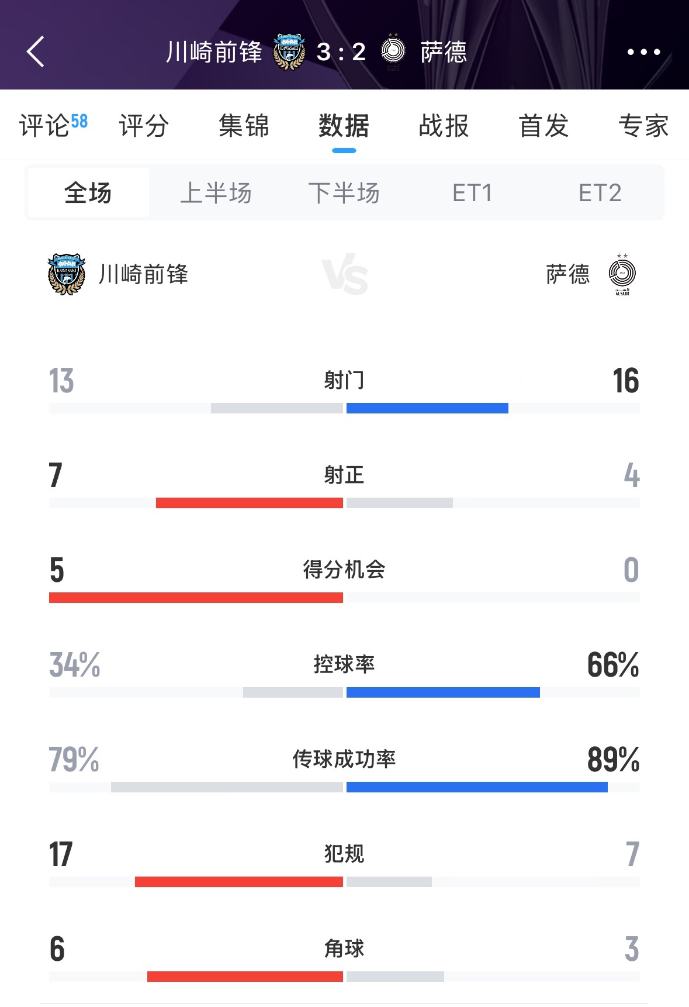Open the 集锦 highlights tab
The width and height of the screenshot is (689, 1007).
(244, 126)
